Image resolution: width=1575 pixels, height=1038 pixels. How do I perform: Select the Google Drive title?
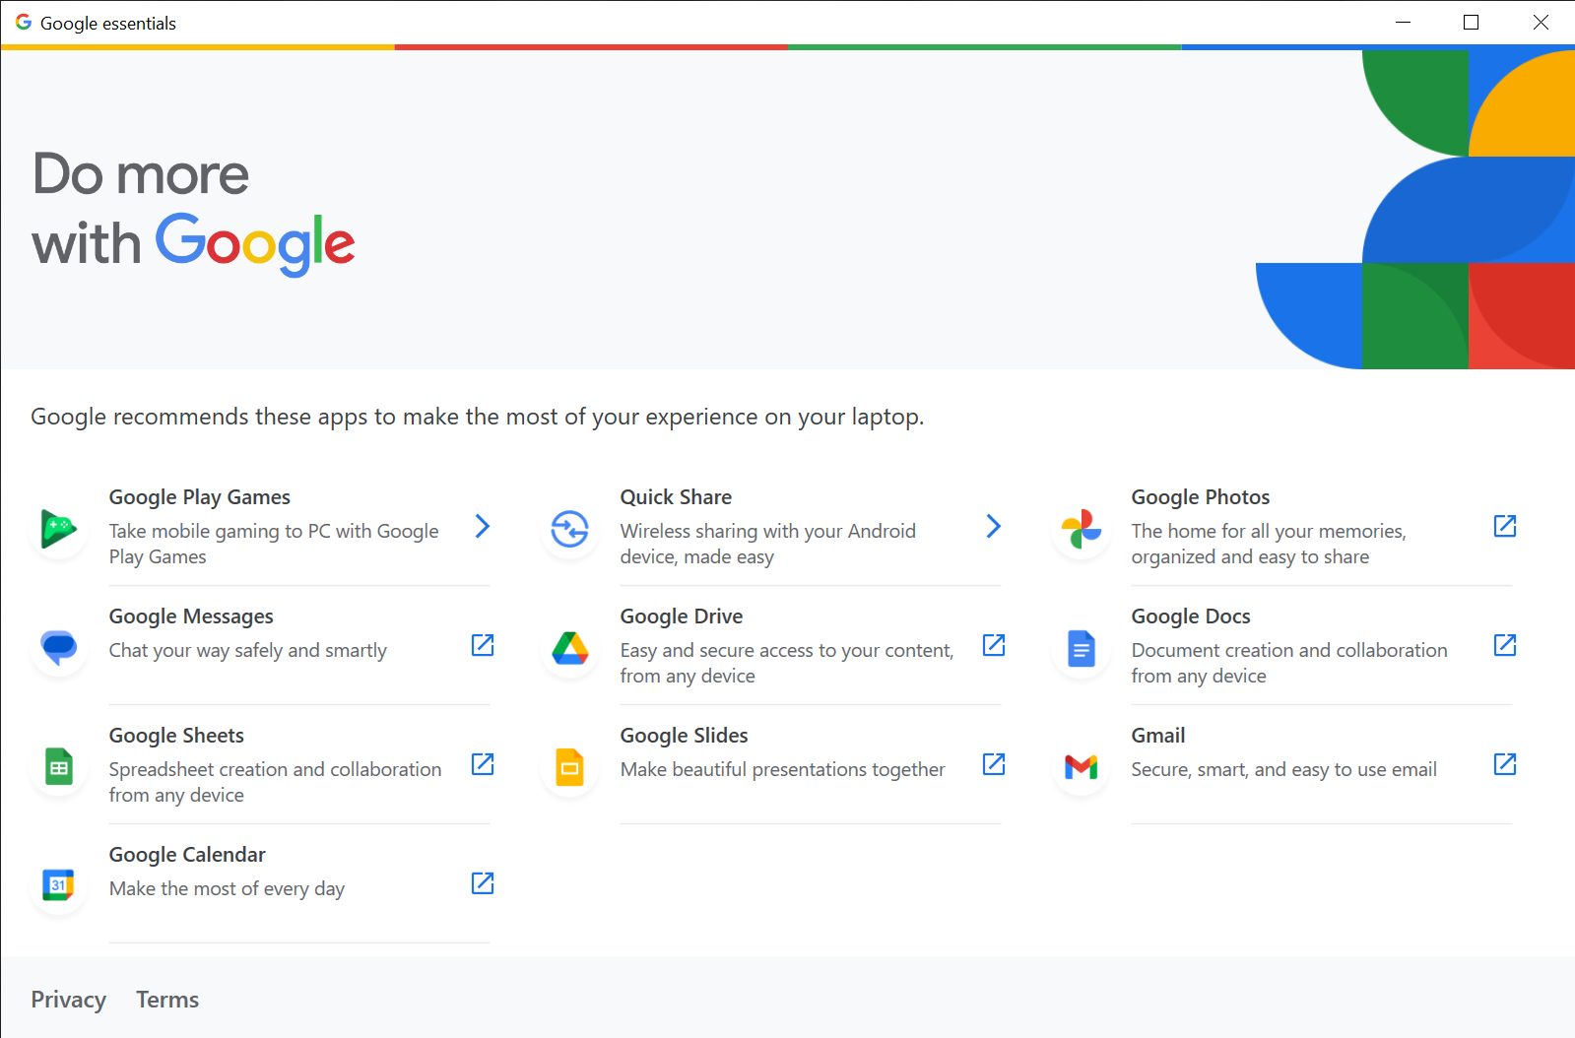(682, 616)
